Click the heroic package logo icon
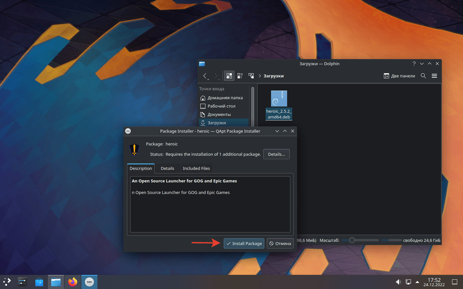 click(134, 149)
